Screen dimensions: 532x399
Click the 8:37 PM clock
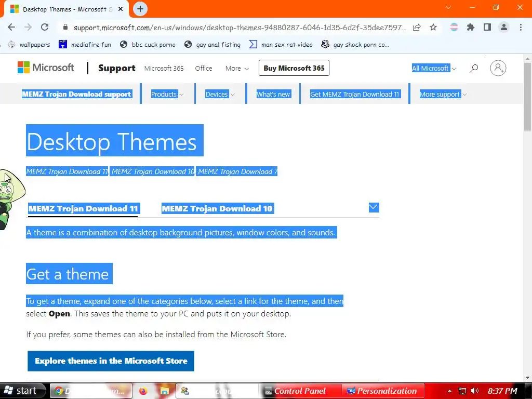point(503,391)
